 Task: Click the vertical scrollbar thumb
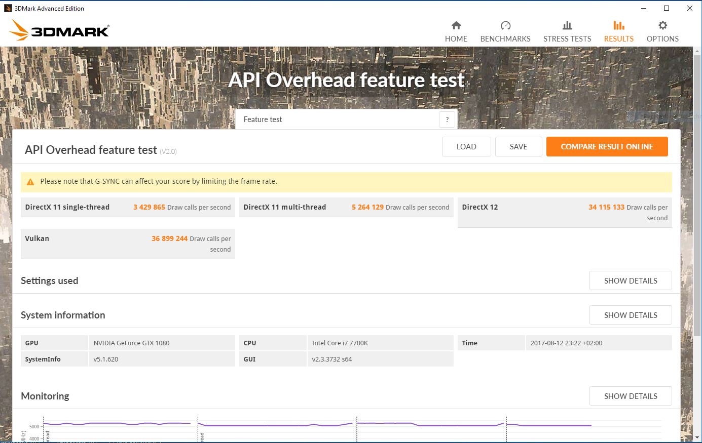(697, 195)
